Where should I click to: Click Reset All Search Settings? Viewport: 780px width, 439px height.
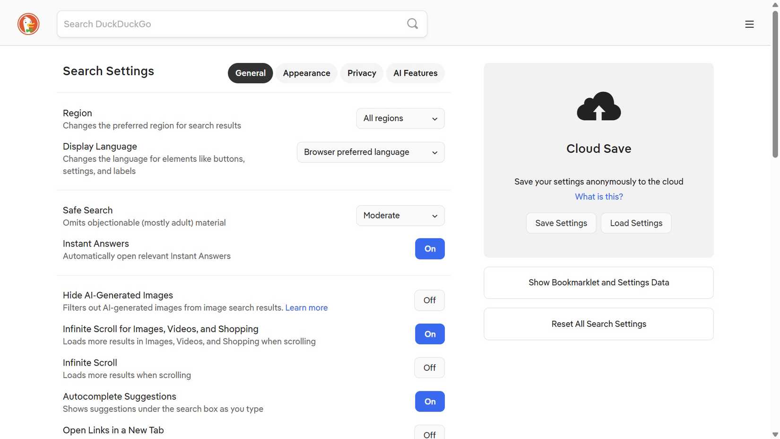point(598,324)
